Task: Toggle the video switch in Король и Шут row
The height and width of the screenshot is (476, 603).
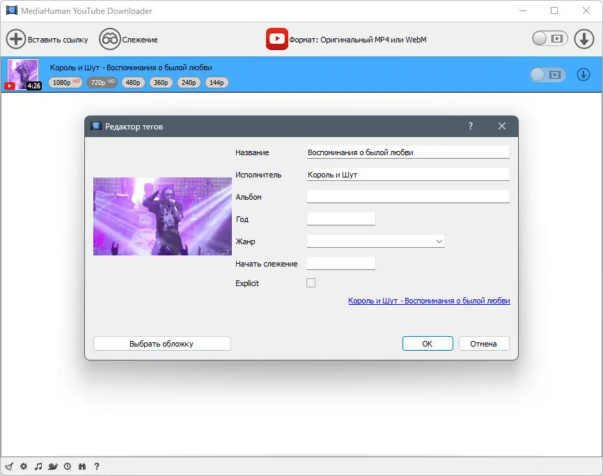Action: (548, 74)
